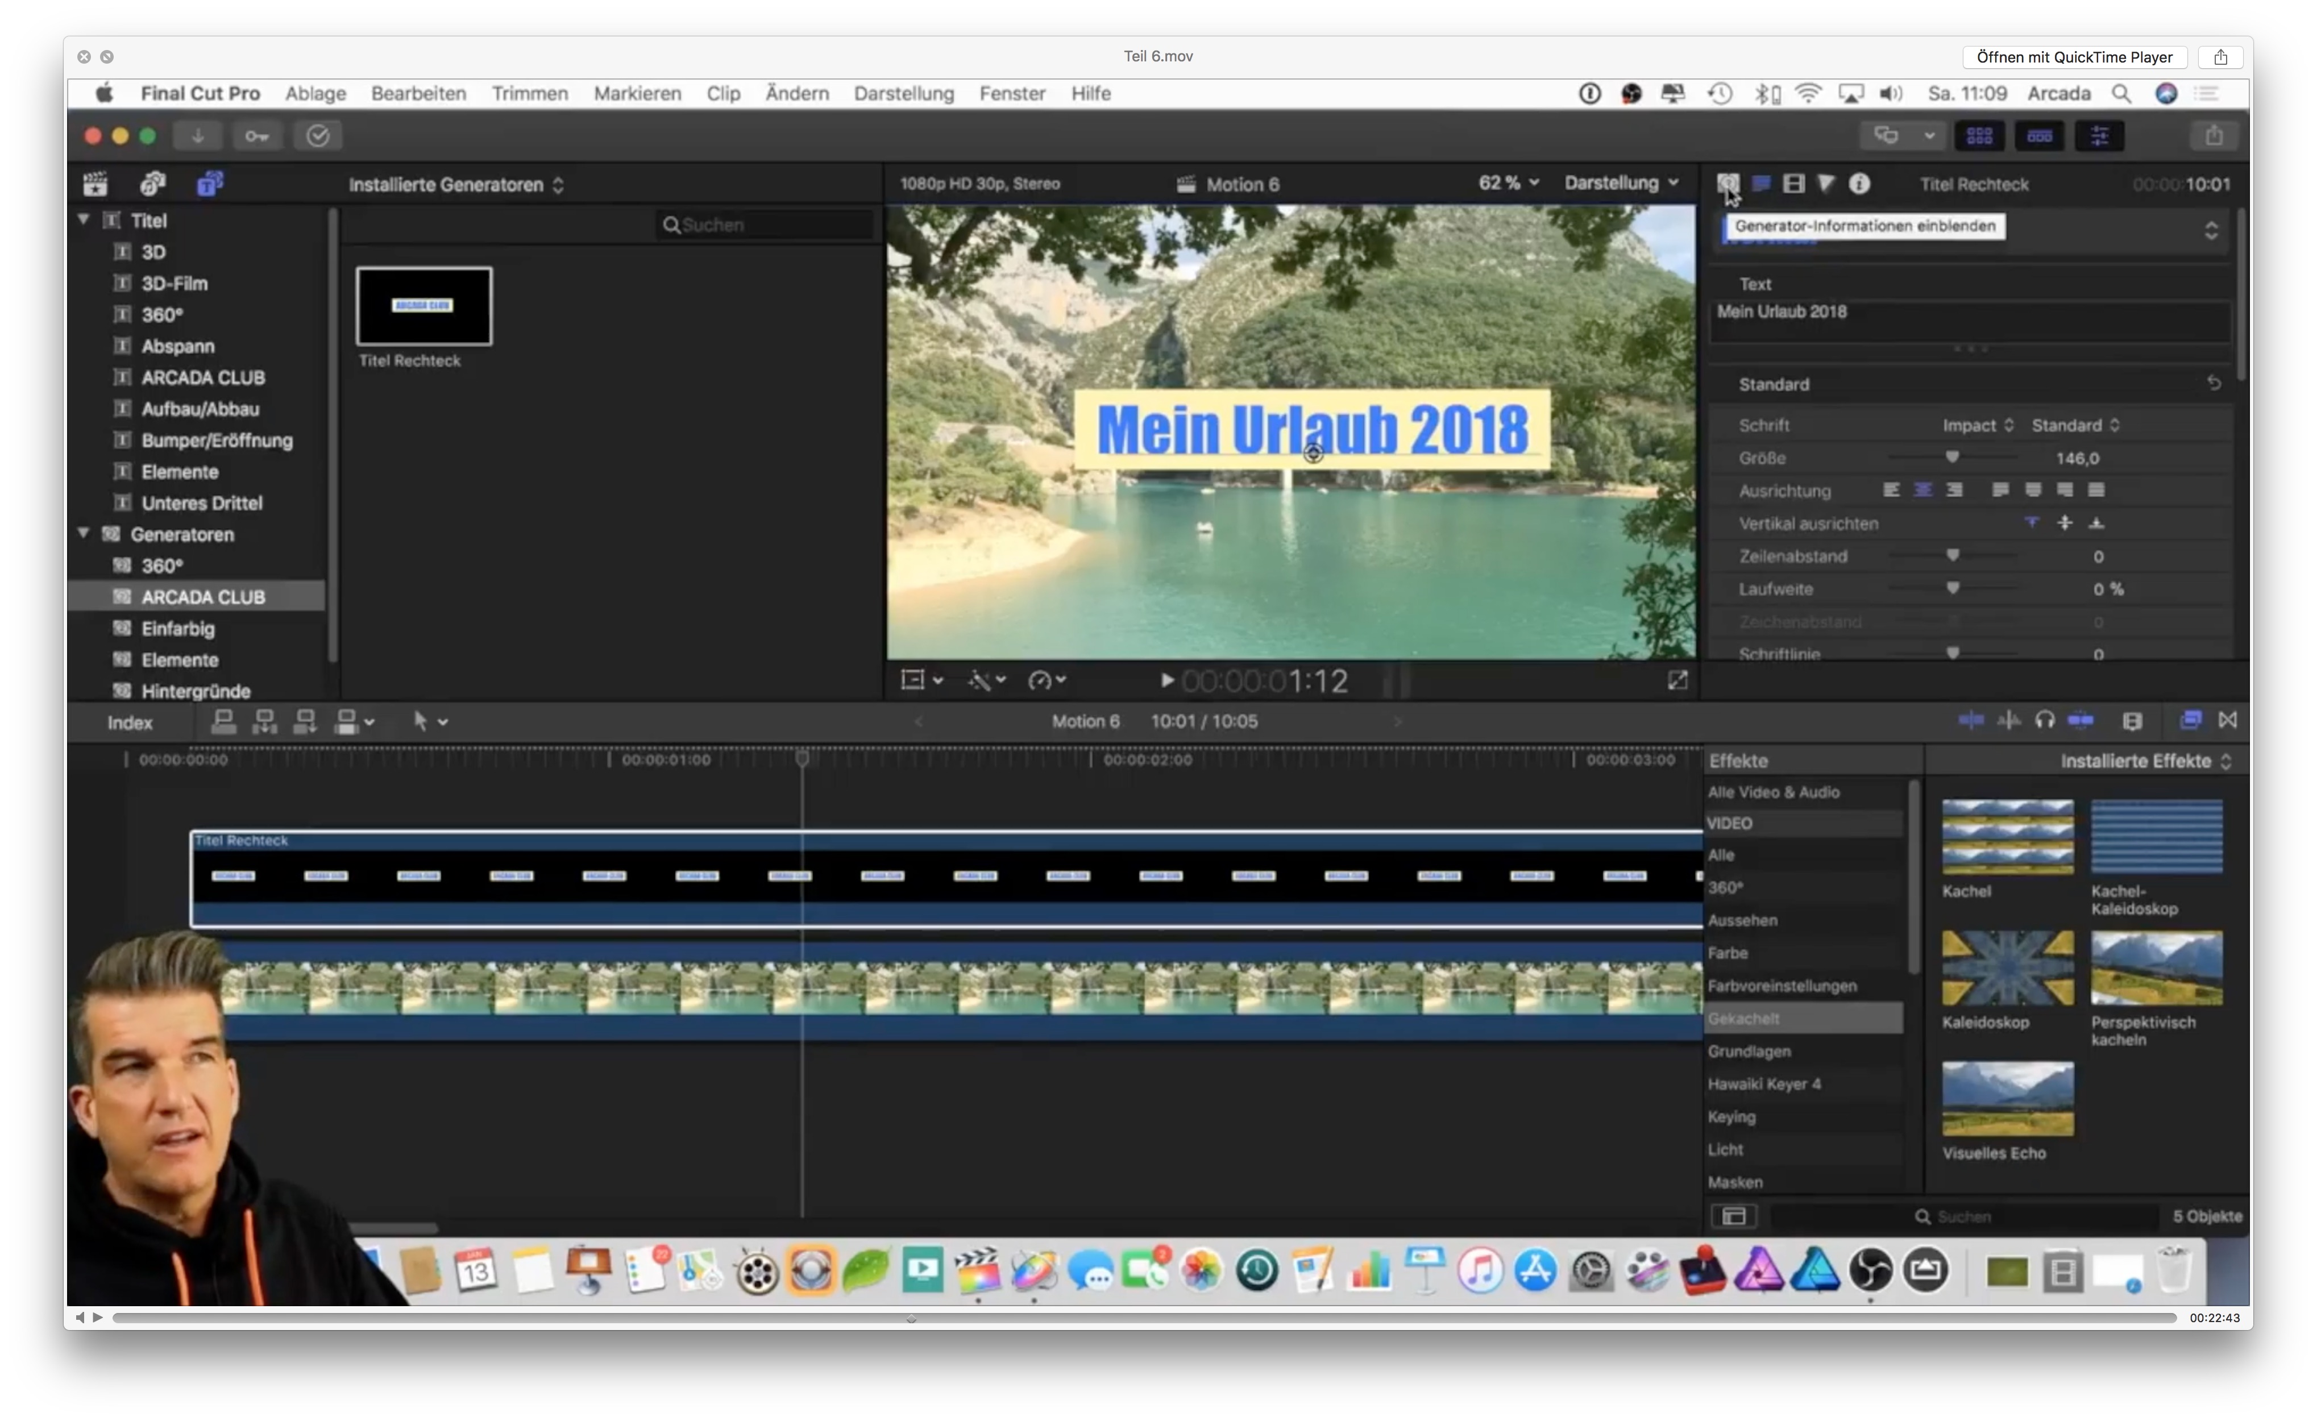Open the Bearbeiten menu
The height and width of the screenshot is (1421, 2317).
[x=418, y=93]
